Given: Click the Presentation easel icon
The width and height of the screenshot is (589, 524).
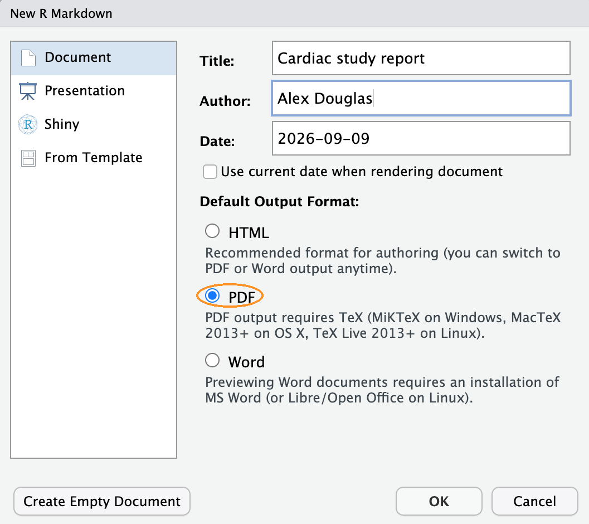Looking at the screenshot, I should point(28,91).
